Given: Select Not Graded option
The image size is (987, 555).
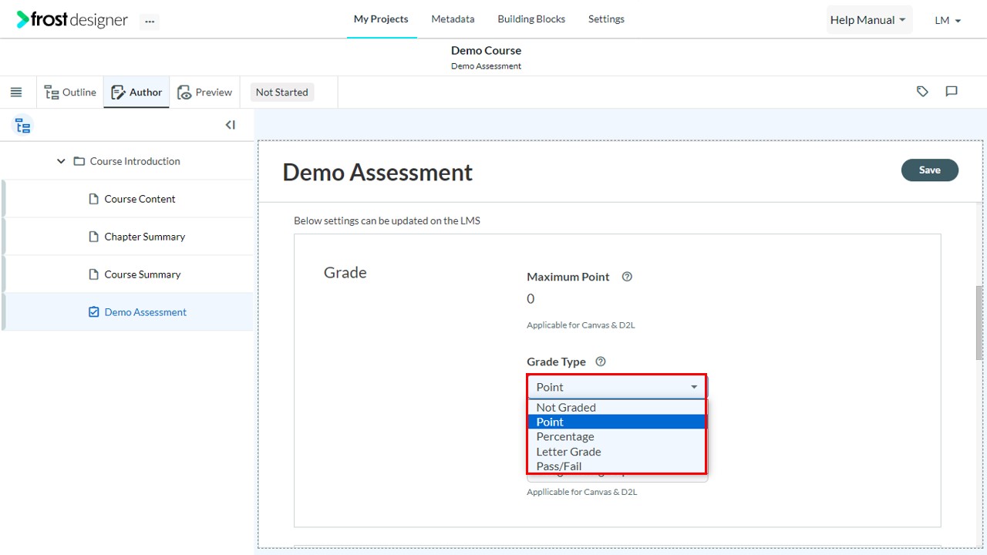Looking at the screenshot, I should (x=617, y=407).
